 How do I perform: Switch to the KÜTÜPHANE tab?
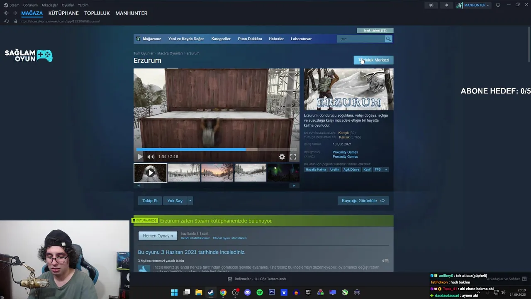[x=63, y=13]
